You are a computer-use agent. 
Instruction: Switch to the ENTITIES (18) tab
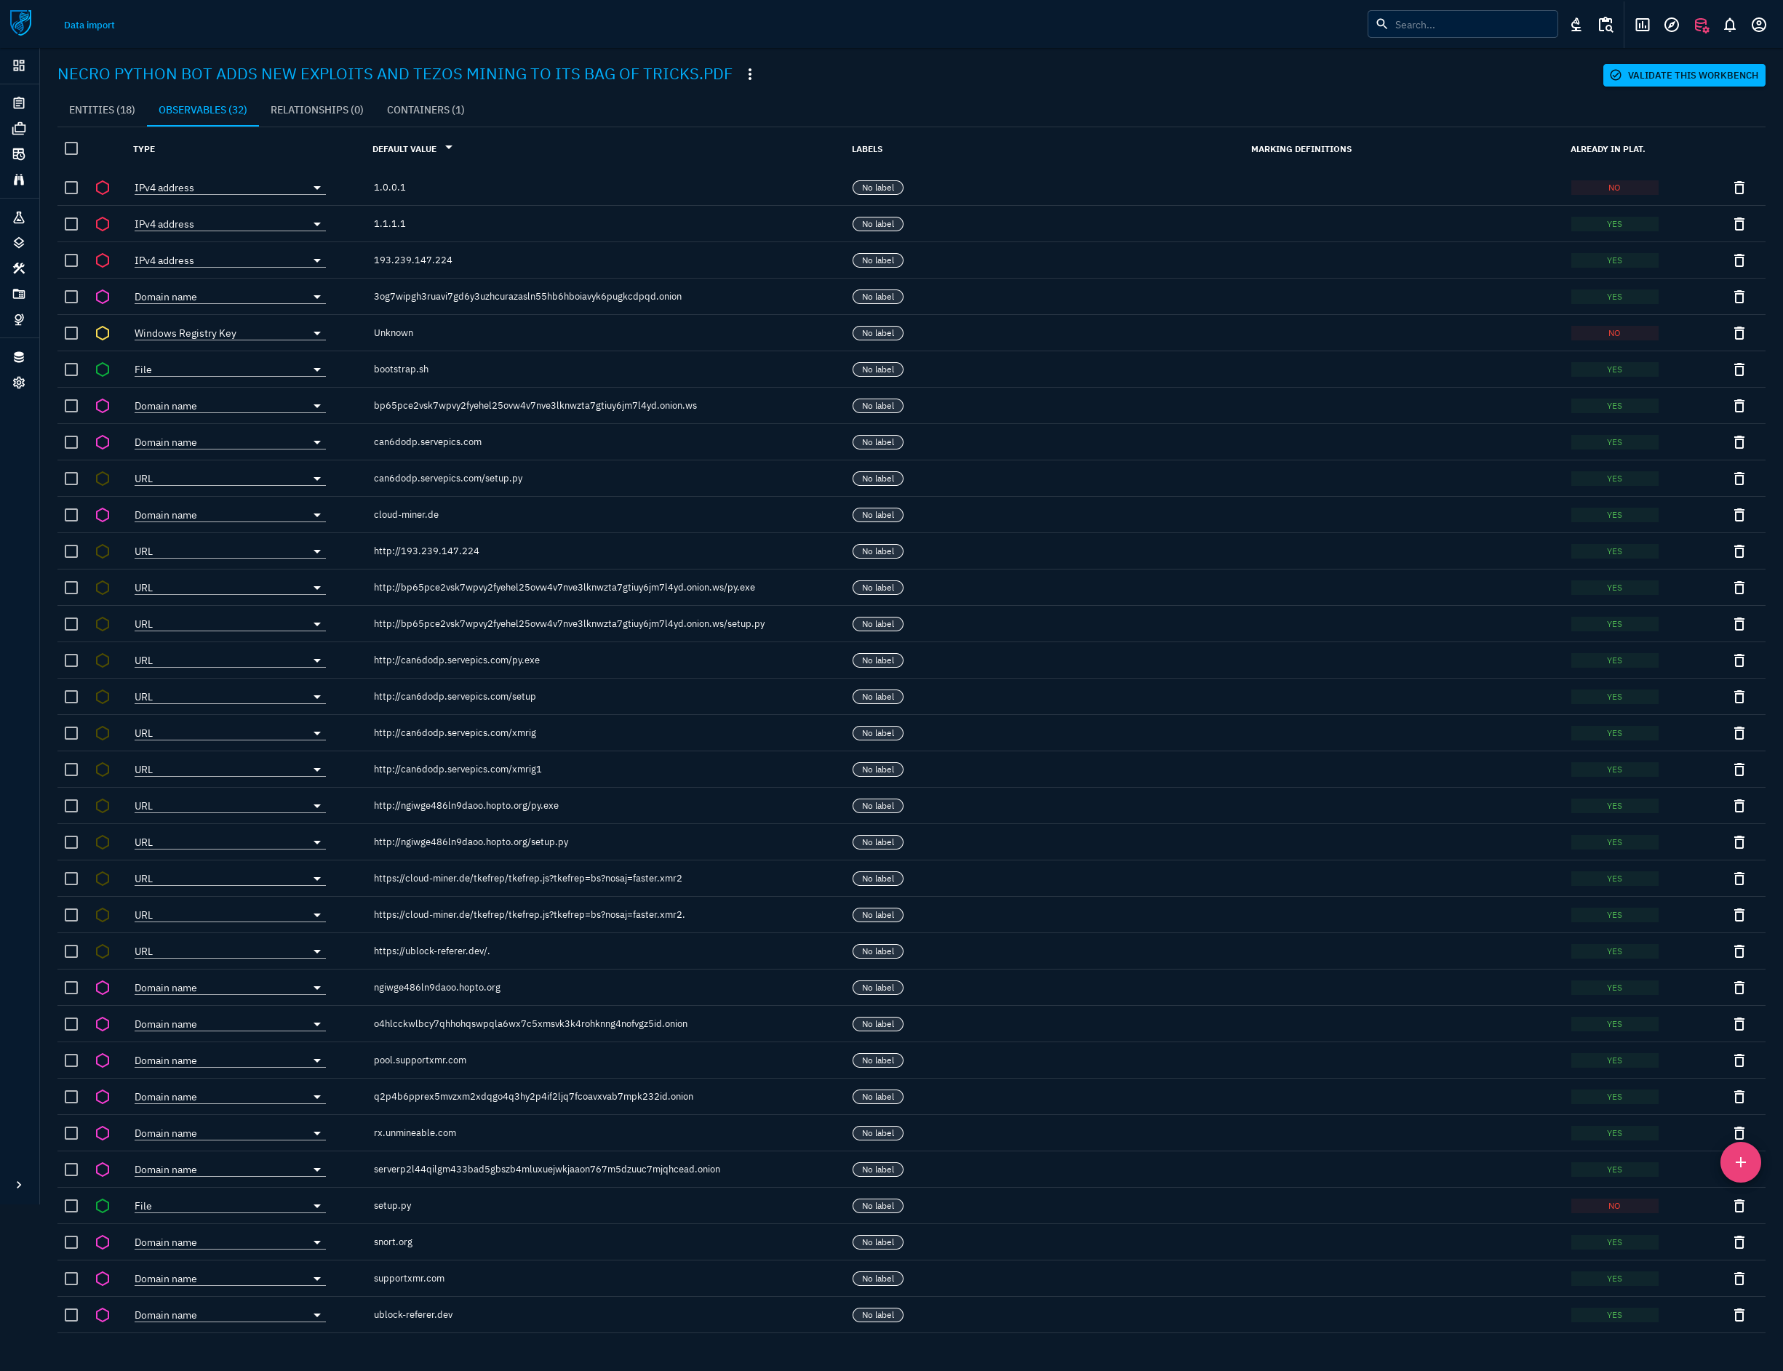point(101,109)
